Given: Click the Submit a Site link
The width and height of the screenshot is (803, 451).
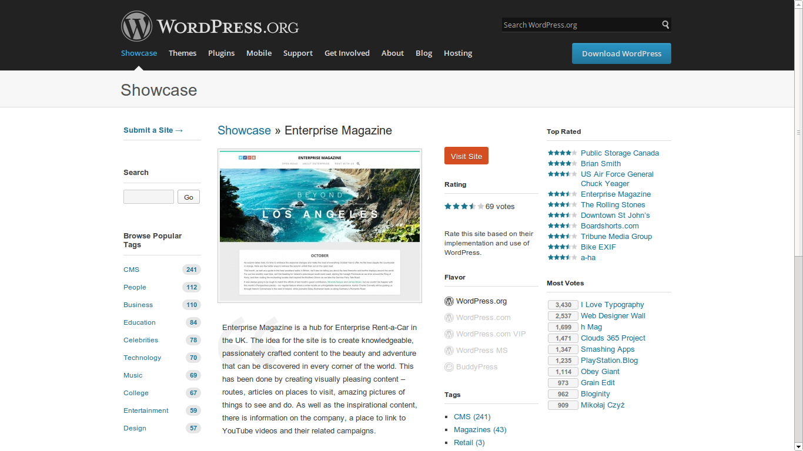Looking at the screenshot, I should click(x=153, y=130).
